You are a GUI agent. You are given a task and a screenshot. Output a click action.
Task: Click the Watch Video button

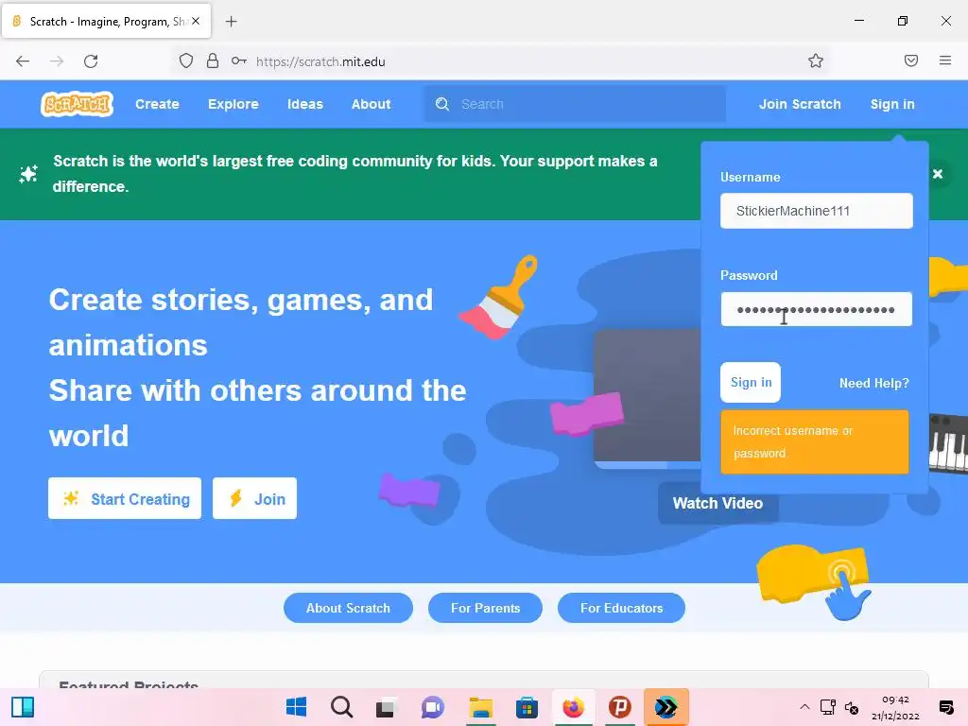click(x=718, y=503)
